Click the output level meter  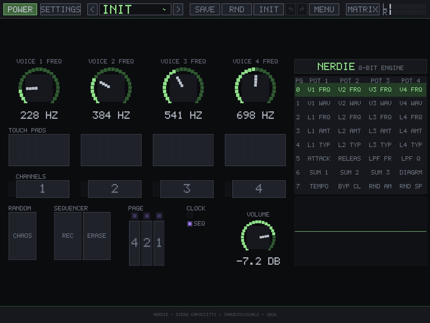click(405, 9)
